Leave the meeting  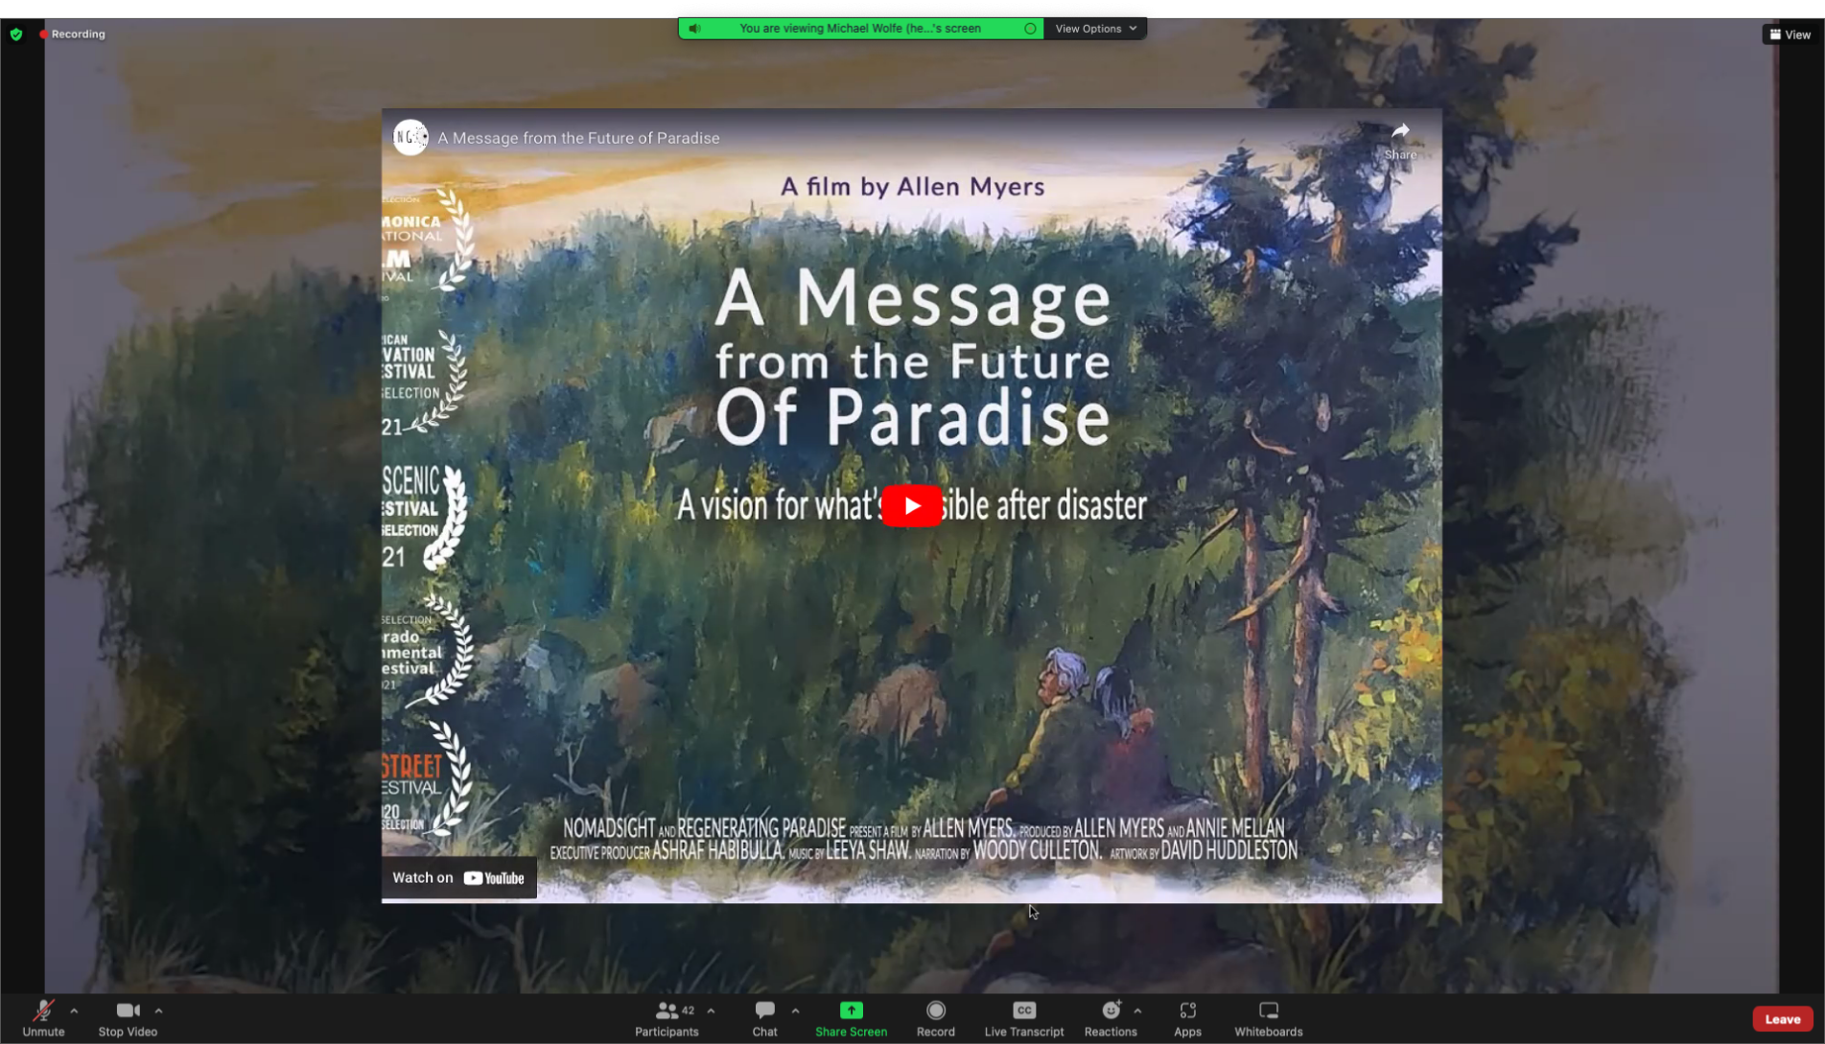[x=1782, y=1019]
